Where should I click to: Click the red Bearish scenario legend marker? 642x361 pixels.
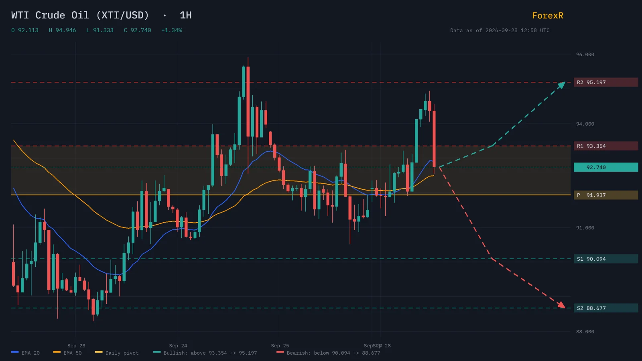280,352
